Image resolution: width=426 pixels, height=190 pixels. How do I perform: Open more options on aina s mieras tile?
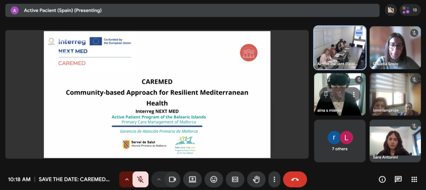(354, 94)
